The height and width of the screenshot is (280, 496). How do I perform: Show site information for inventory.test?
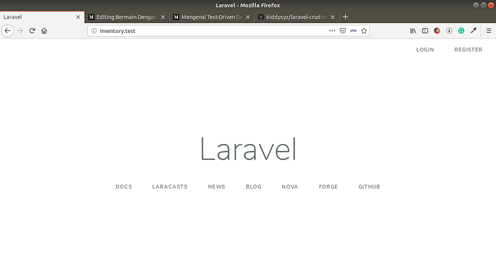[94, 30]
